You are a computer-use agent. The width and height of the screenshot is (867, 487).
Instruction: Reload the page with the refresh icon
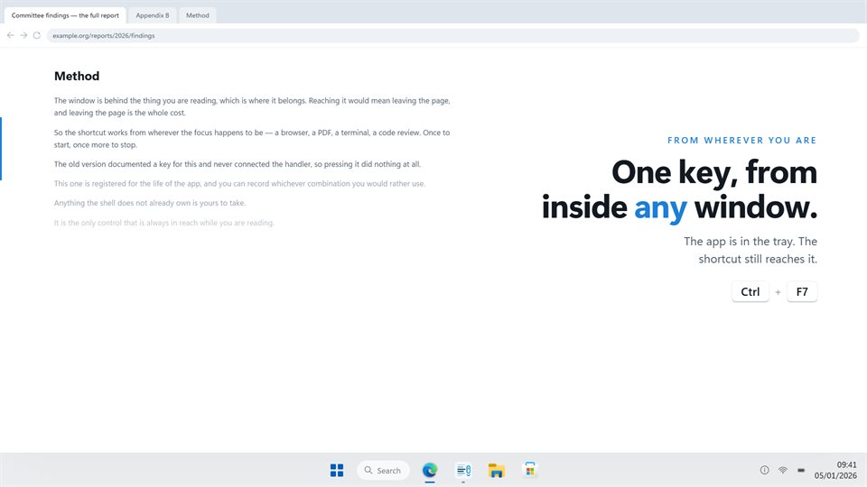pyautogui.click(x=37, y=35)
